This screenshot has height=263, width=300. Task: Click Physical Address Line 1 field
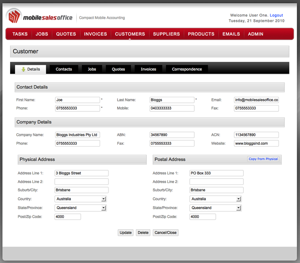click(x=81, y=173)
